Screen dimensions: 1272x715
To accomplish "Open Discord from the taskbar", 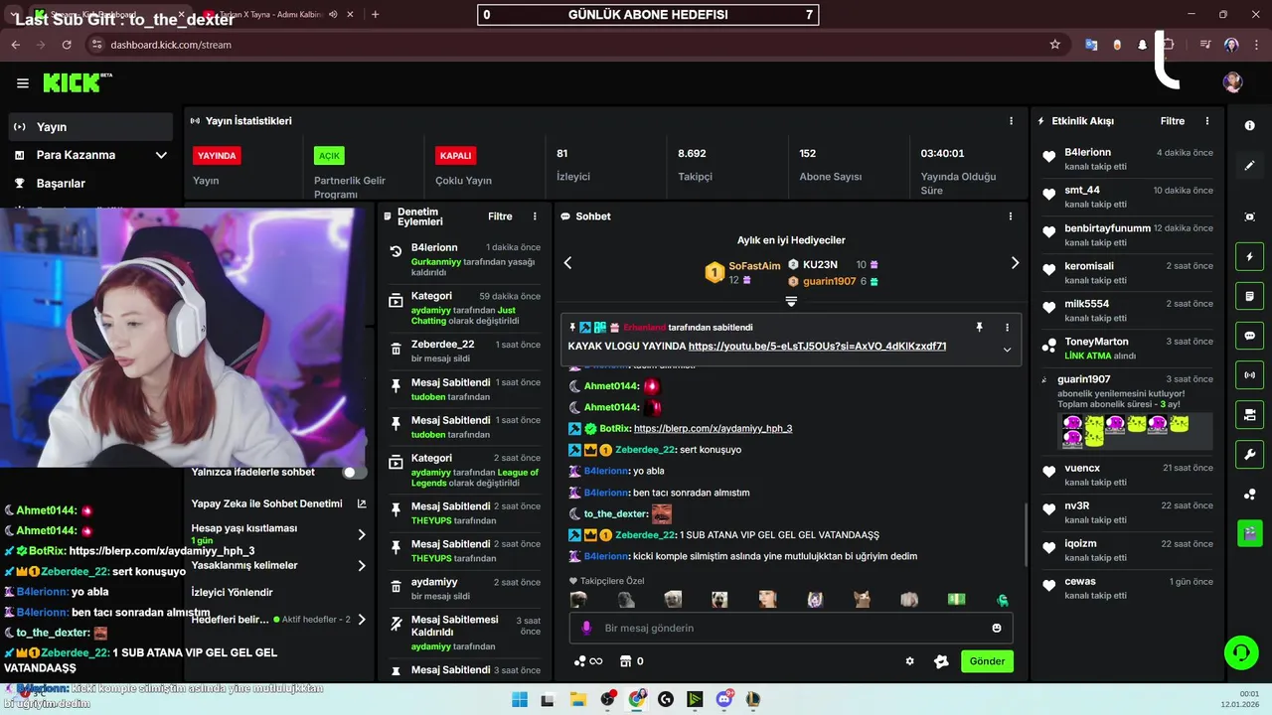I will (x=724, y=699).
